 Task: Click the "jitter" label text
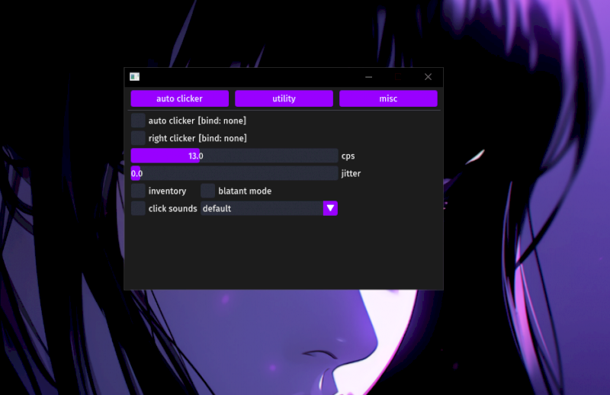coord(351,174)
